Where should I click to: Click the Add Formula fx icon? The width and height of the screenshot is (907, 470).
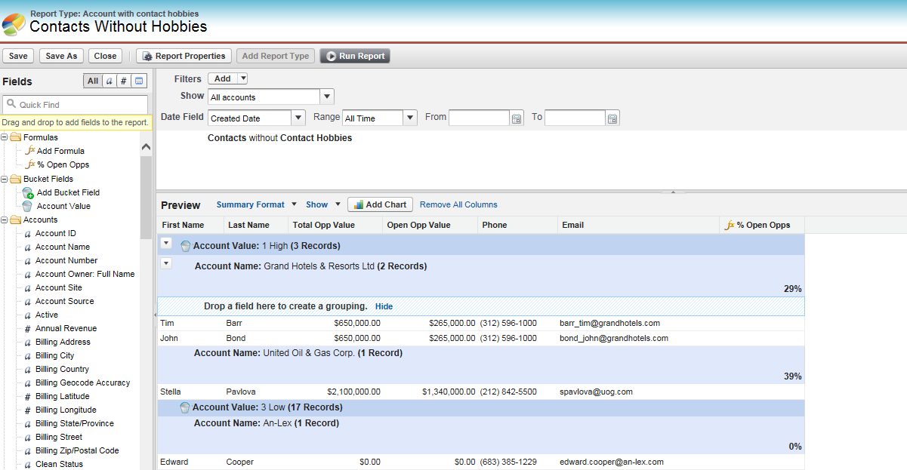tap(29, 151)
